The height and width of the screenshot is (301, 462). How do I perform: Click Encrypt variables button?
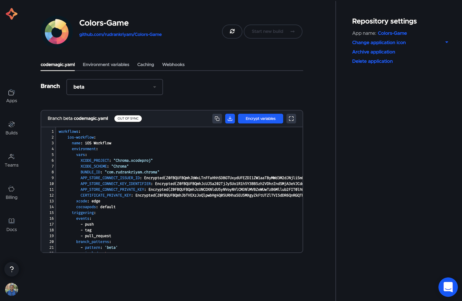(260, 119)
